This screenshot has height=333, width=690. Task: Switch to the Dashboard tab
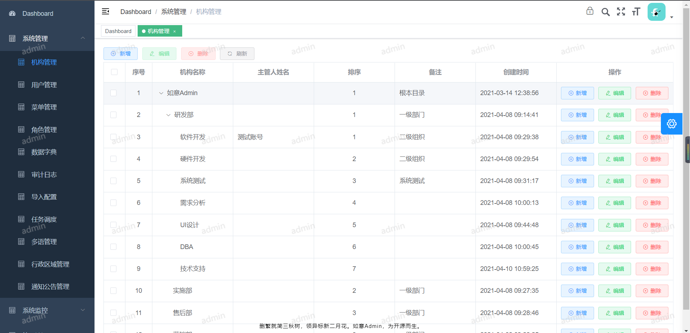click(x=118, y=31)
